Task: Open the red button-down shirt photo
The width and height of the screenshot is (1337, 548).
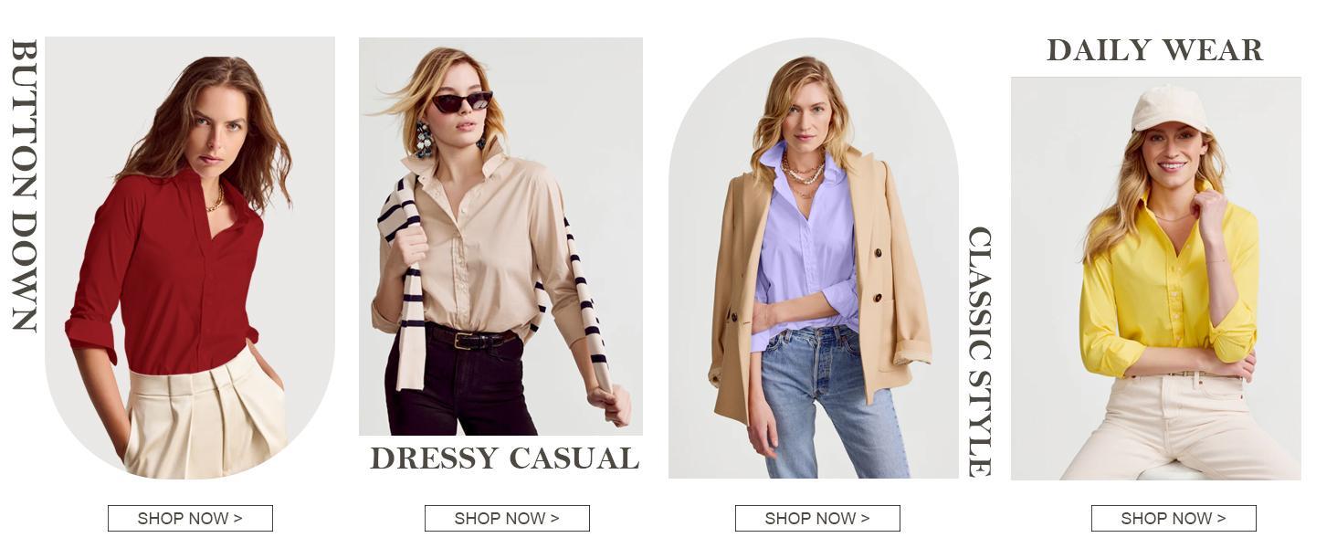Action: pos(190,258)
